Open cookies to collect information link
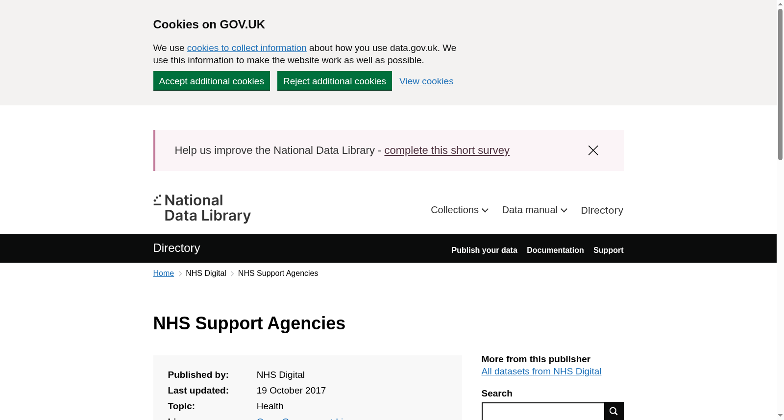 coord(246,48)
